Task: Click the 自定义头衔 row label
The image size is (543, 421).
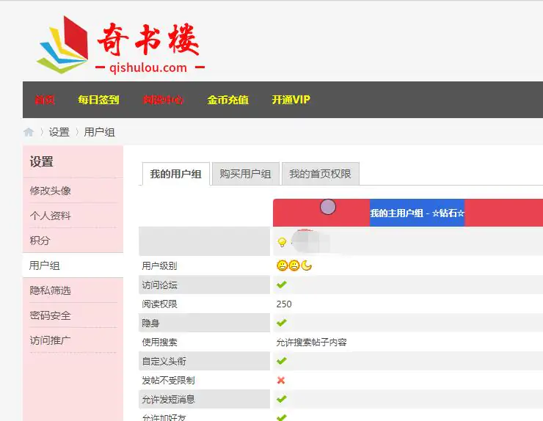Action: (164, 361)
